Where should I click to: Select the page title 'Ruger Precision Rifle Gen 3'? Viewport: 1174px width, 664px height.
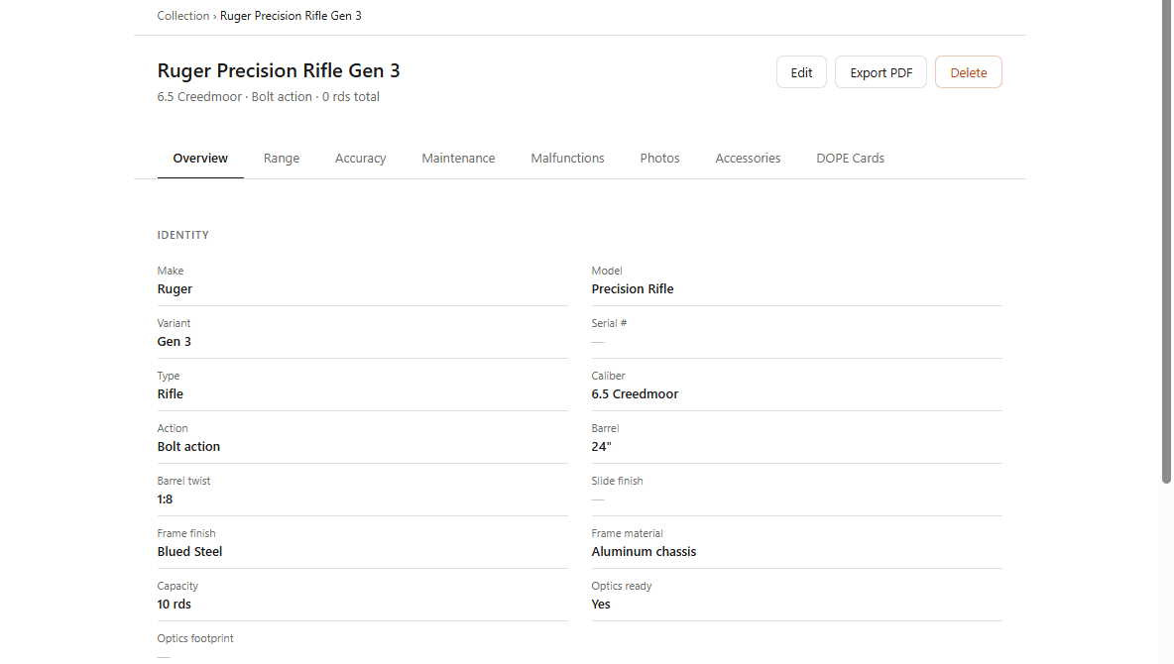click(x=279, y=70)
